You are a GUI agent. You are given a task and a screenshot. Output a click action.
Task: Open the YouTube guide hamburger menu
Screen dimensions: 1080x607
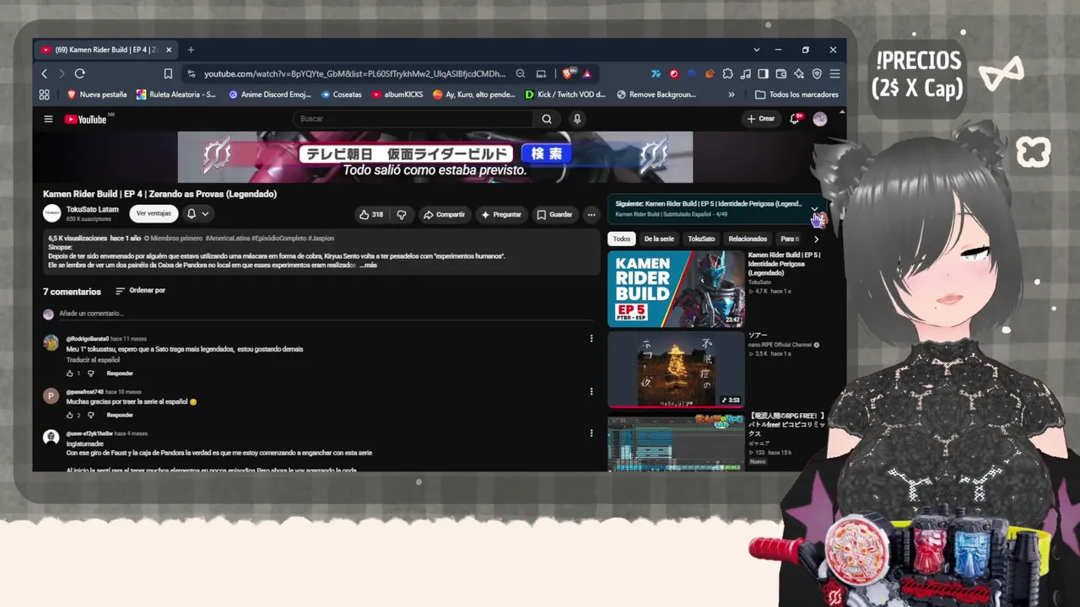(x=48, y=119)
